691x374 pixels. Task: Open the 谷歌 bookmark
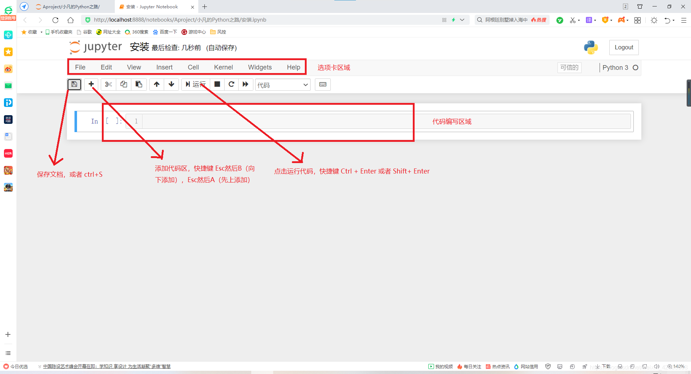[x=85, y=32]
